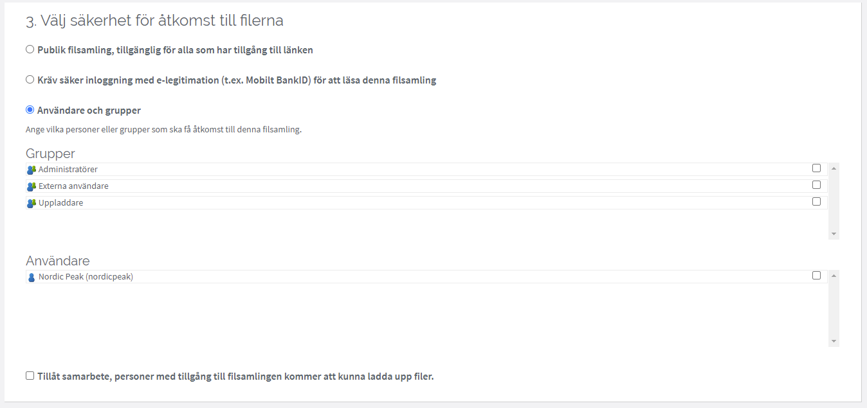Image resolution: width=867 pixels, height=408 pixels.
Task: Click the Användare list scroll-down arrow
Action: point(834,341)
